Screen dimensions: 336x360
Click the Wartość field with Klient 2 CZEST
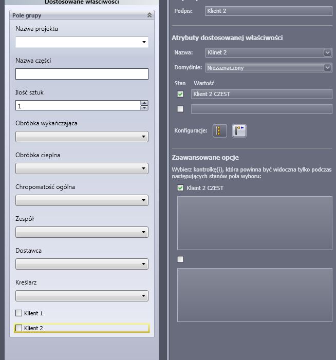tap(262, 94)
